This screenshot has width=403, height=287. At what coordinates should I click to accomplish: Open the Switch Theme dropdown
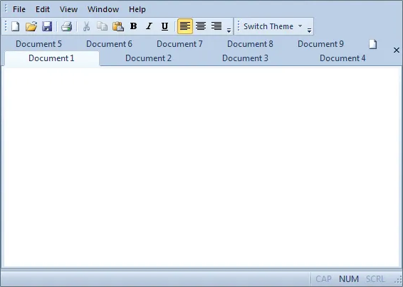tap(273, 26)
